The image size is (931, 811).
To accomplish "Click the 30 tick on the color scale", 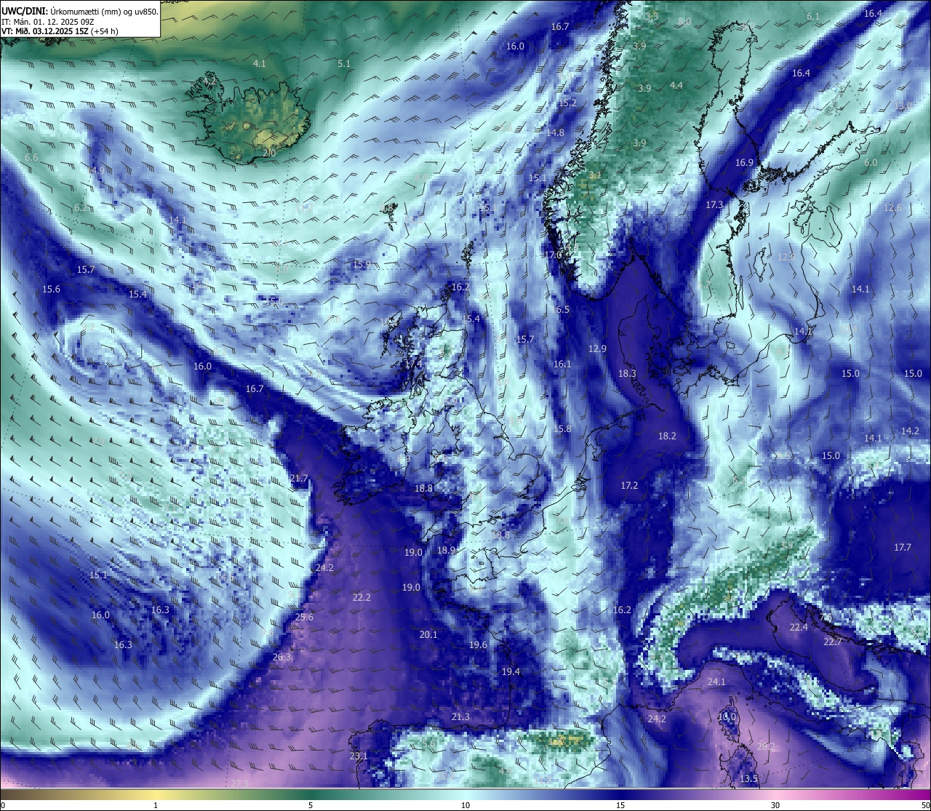I will (x=775, y=805).
